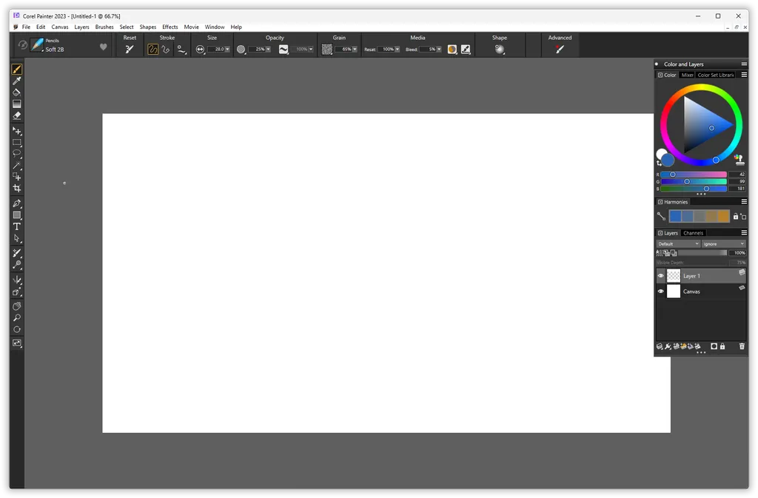Open the Opacity percent dropdown
Viewport: 758px width, 498px height.
click(268, 50)
